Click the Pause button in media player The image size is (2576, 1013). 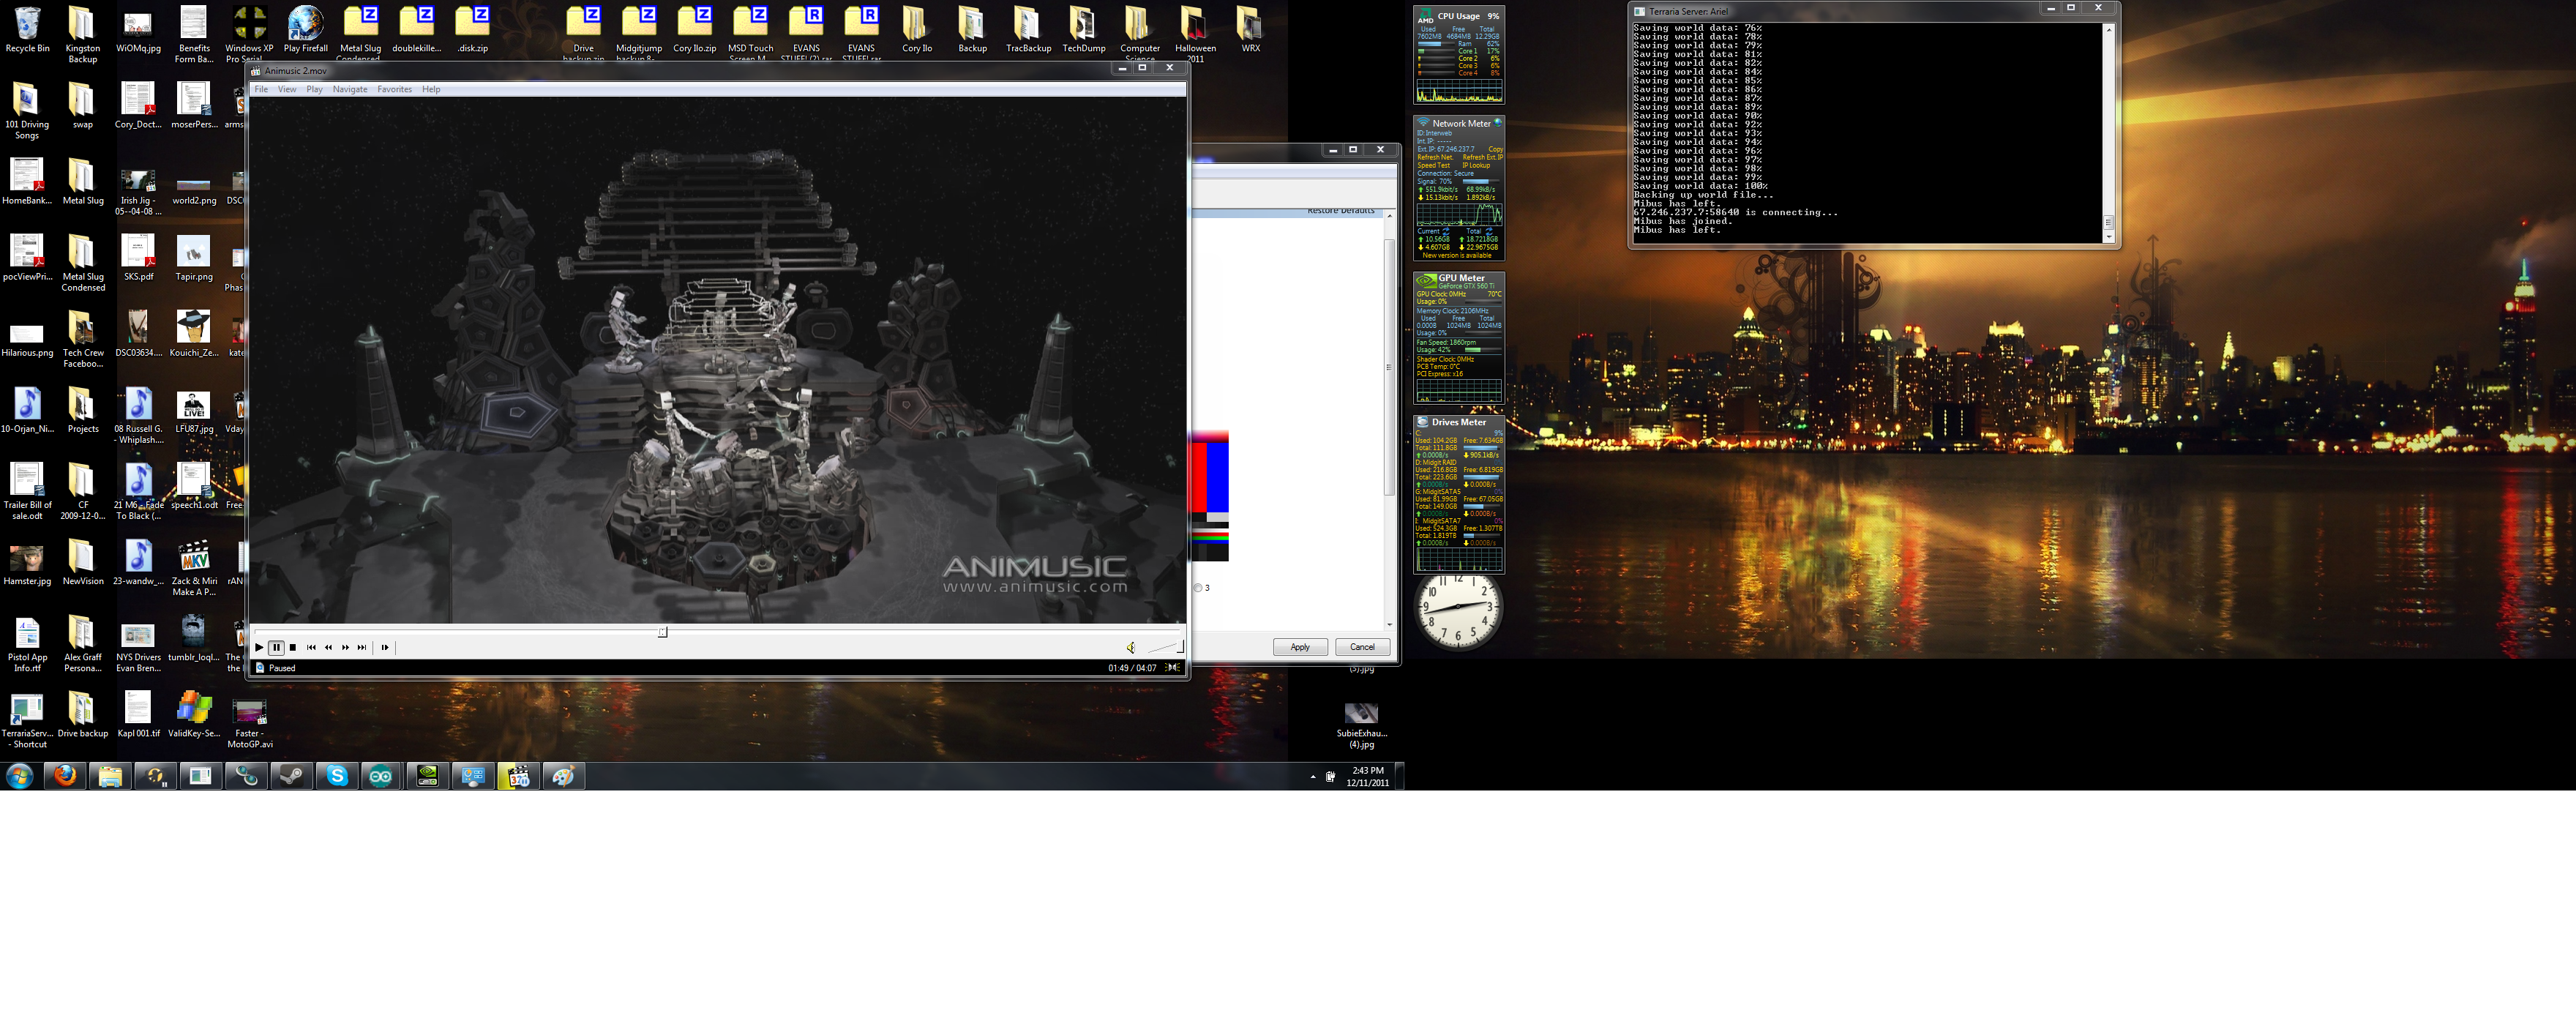point(277,647)
